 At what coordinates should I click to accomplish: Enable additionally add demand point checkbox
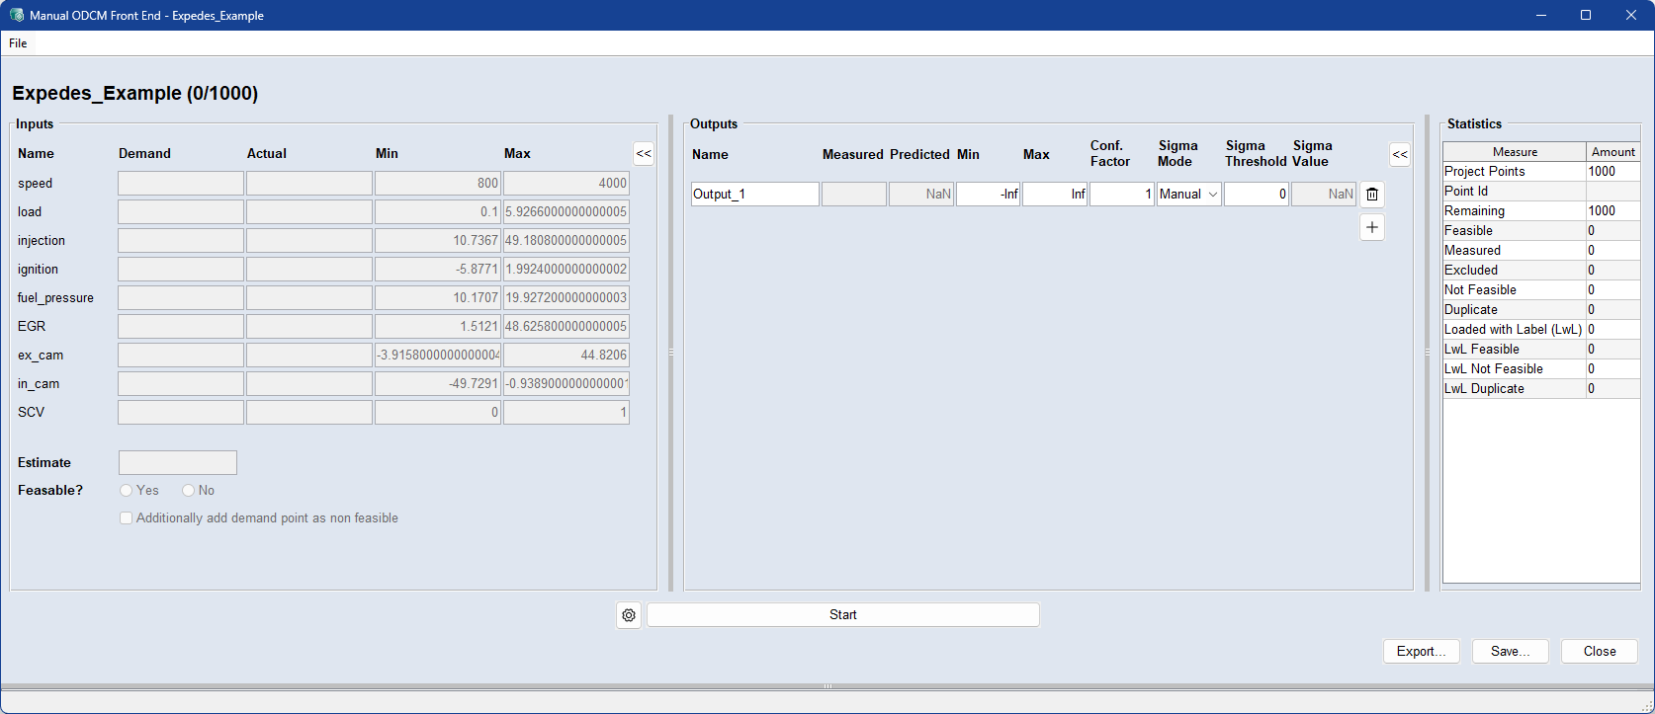pyautogui.click(x=126, y=517)
